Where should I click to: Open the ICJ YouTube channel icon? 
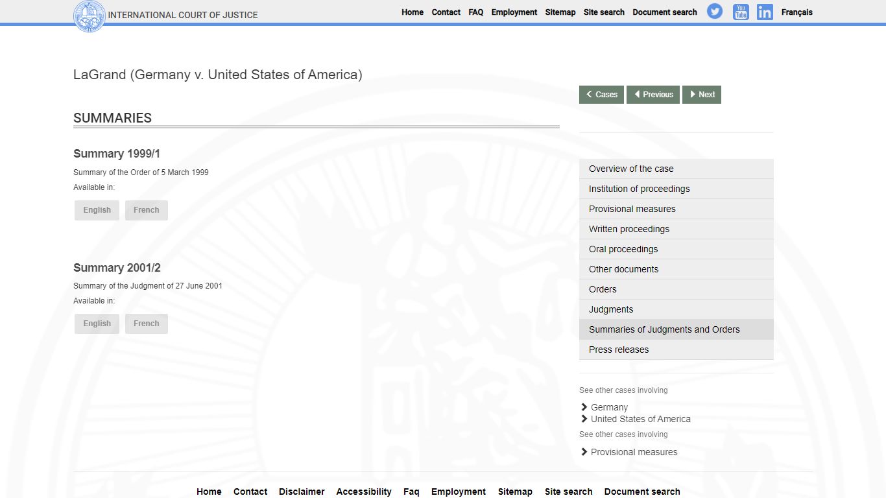pyautogui.click(x=741, y=12)
